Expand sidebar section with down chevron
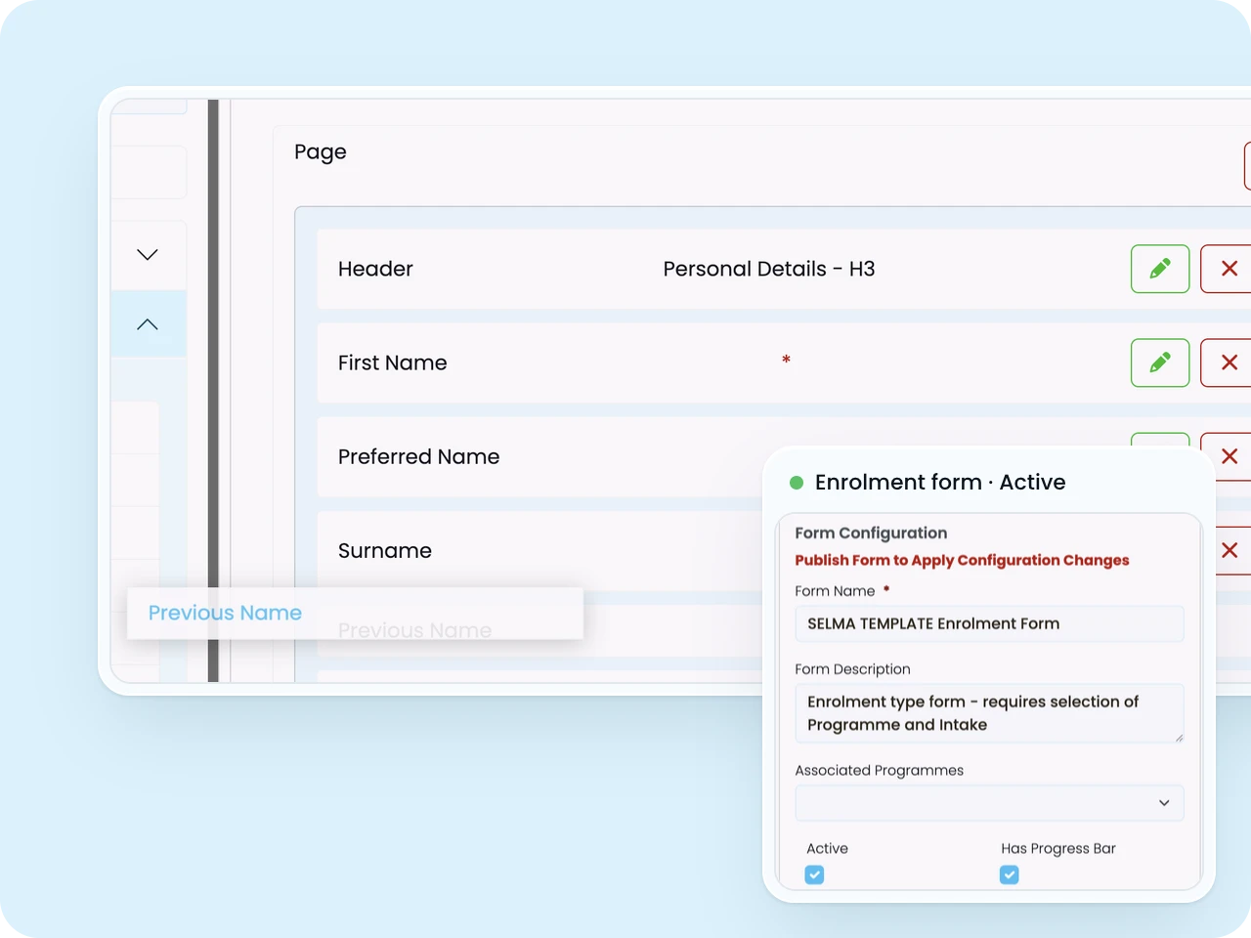The image size is (1251, 938). click(x=148, y=255)
